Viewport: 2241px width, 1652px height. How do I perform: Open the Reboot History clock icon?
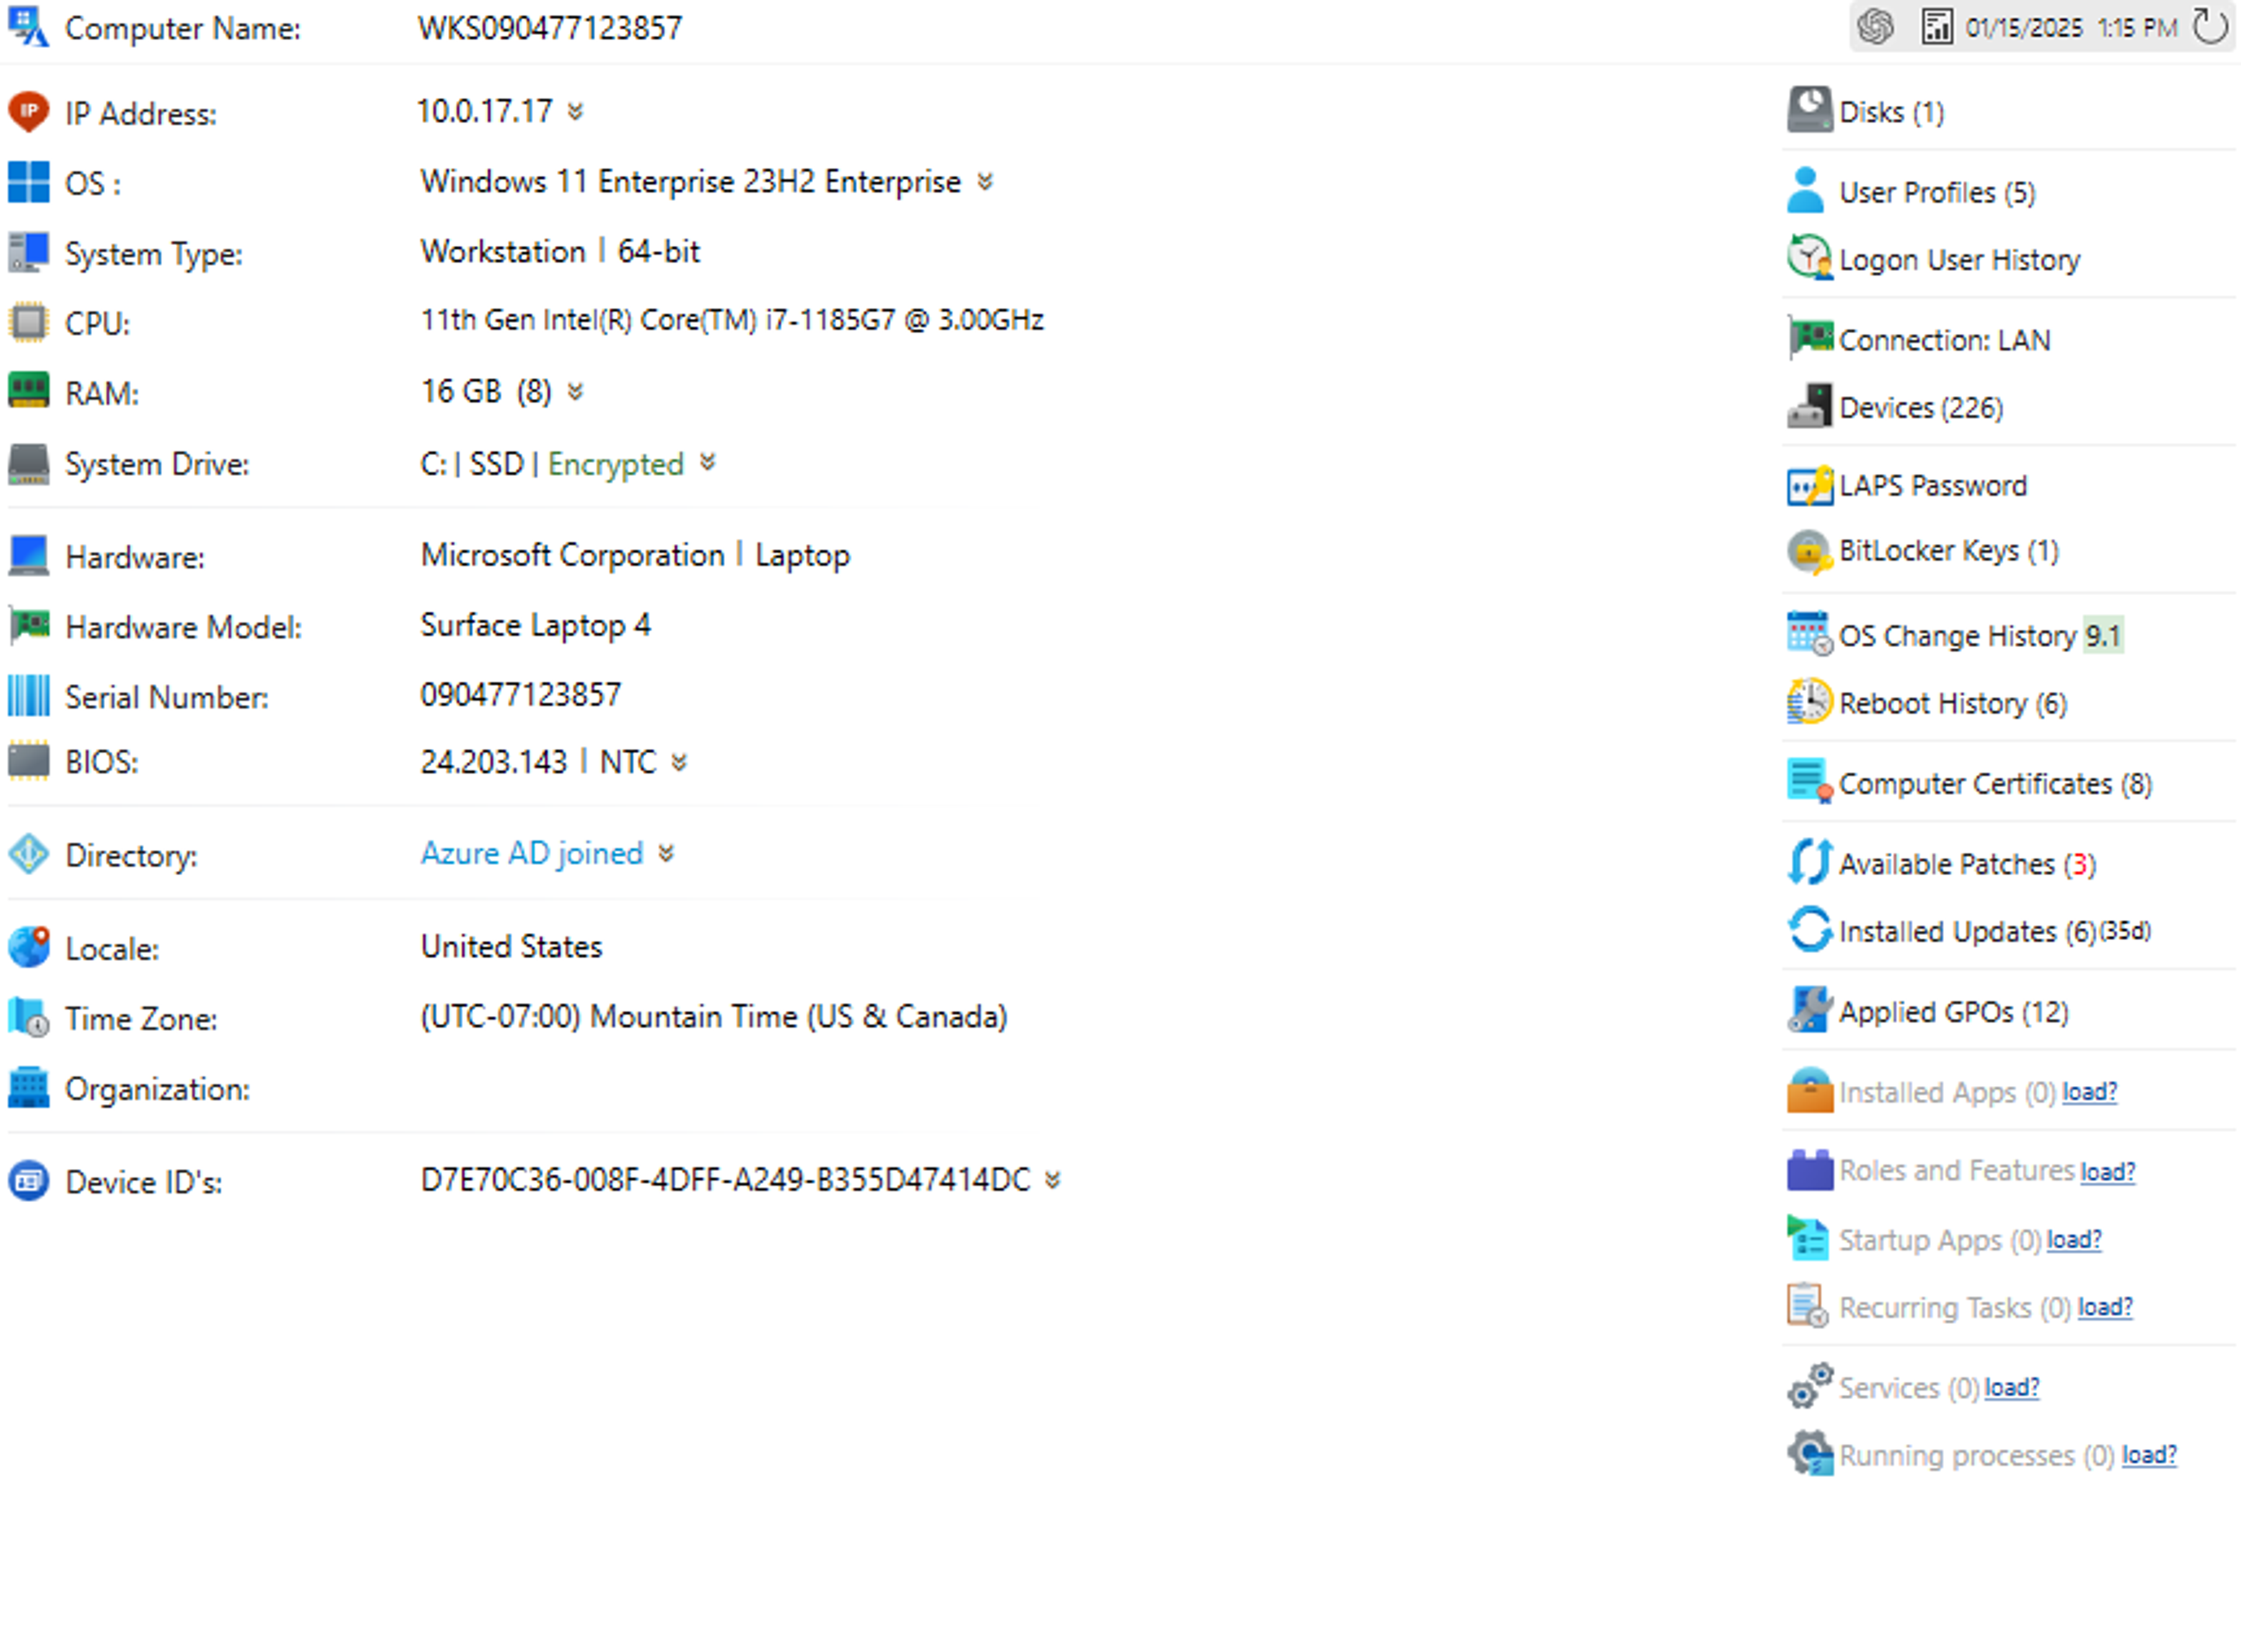click(x=1809, y=702)
